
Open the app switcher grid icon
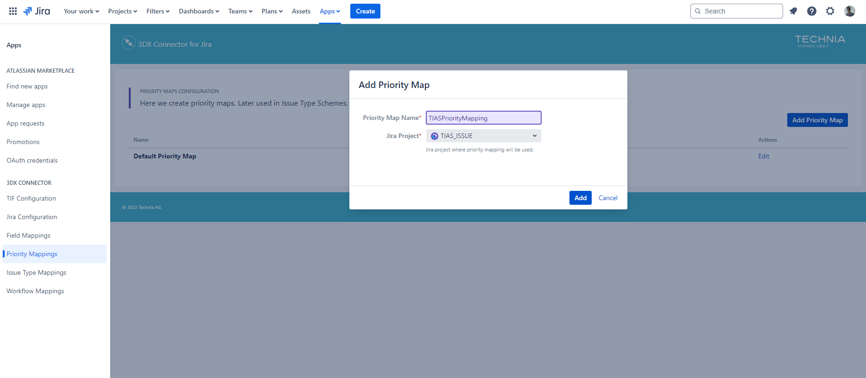coord(13,11)
